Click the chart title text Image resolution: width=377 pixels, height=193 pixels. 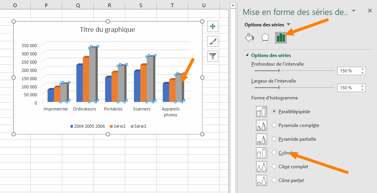pyautogui.click(x=107, y=29)
